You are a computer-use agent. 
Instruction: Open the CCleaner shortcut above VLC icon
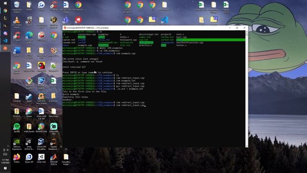pos(54,6)
